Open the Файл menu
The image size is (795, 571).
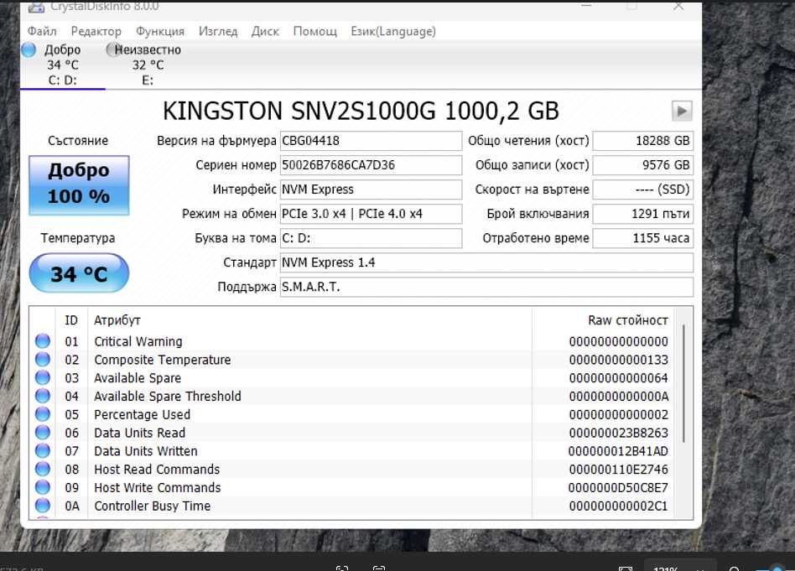pos(42,31)
